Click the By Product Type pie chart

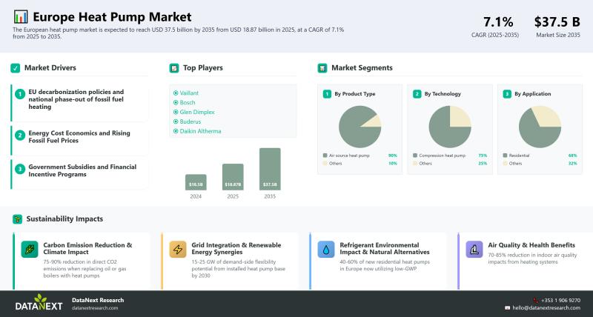[360, 126]
